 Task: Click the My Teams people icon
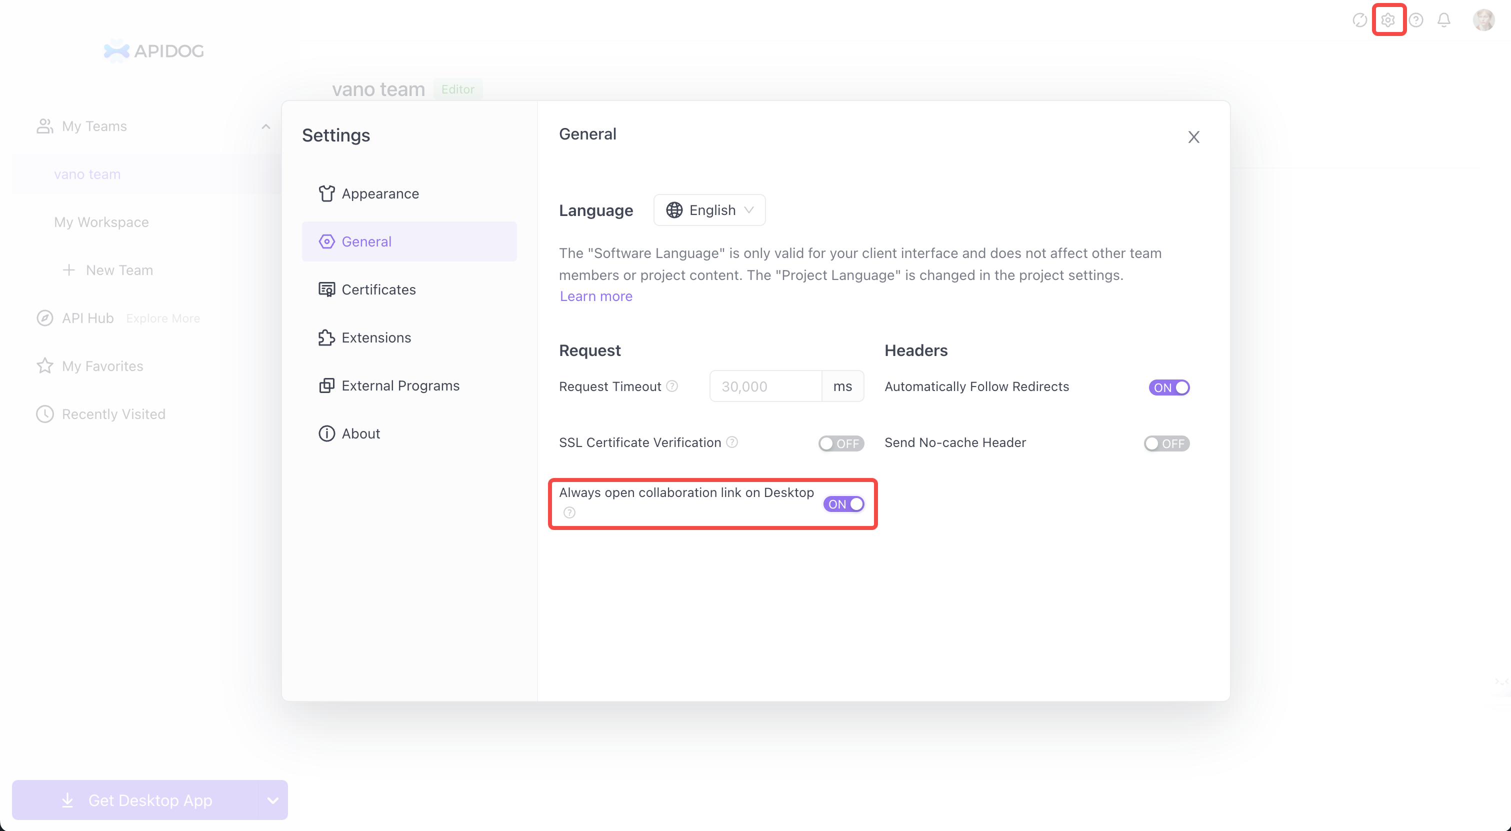(44, 126)
